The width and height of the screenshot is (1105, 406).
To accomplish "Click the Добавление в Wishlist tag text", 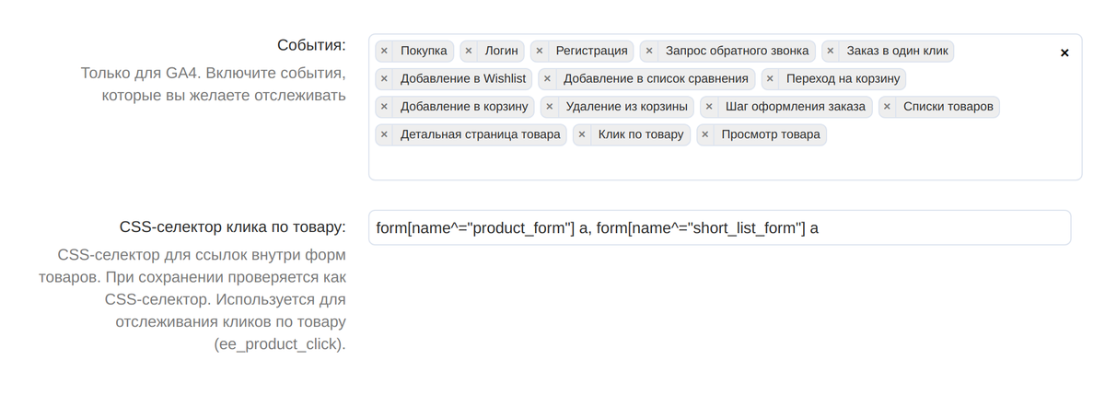I will point(463,78).
